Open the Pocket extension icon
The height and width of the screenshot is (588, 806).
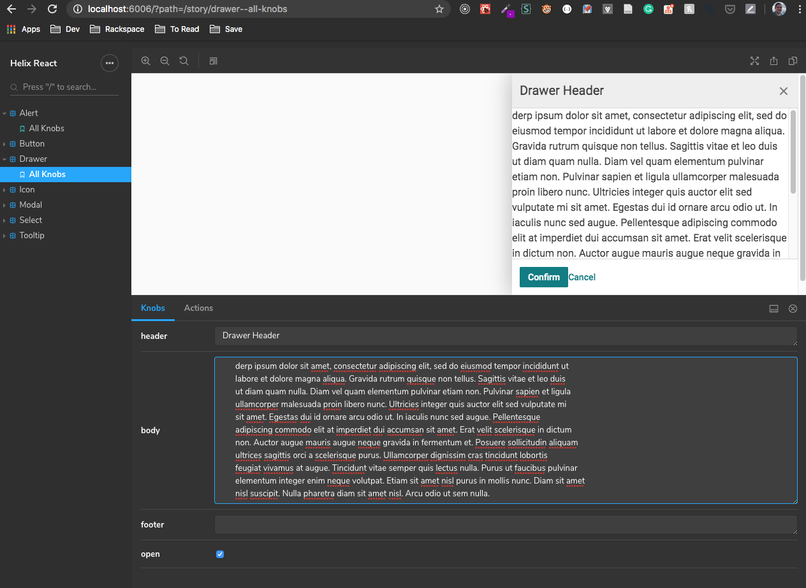[x=730, y=9]
